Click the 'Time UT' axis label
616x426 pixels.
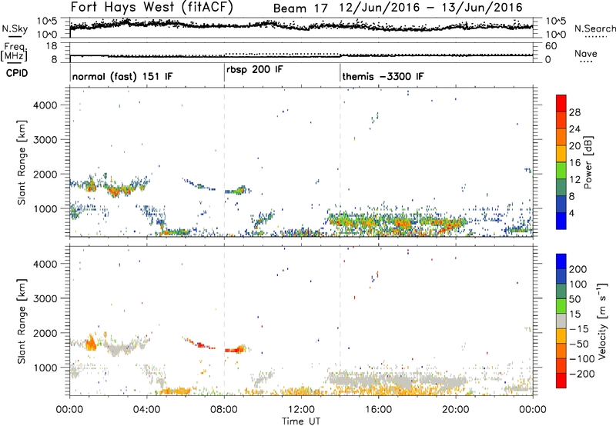301,421
